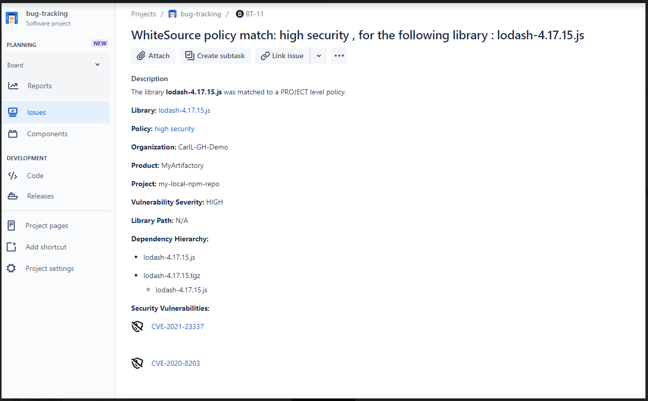Click the Attach button
The height and width of the screenshot is (401, 648).
(153, 56)
